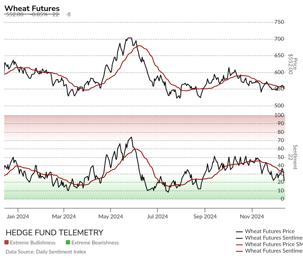Select the Nov 2024 axis label

(252, 216)
